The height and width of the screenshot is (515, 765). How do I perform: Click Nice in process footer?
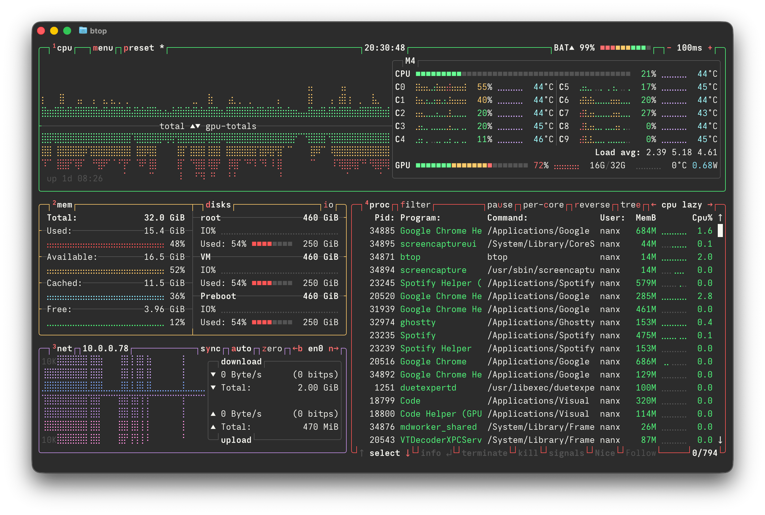click(x=605, y=453)
